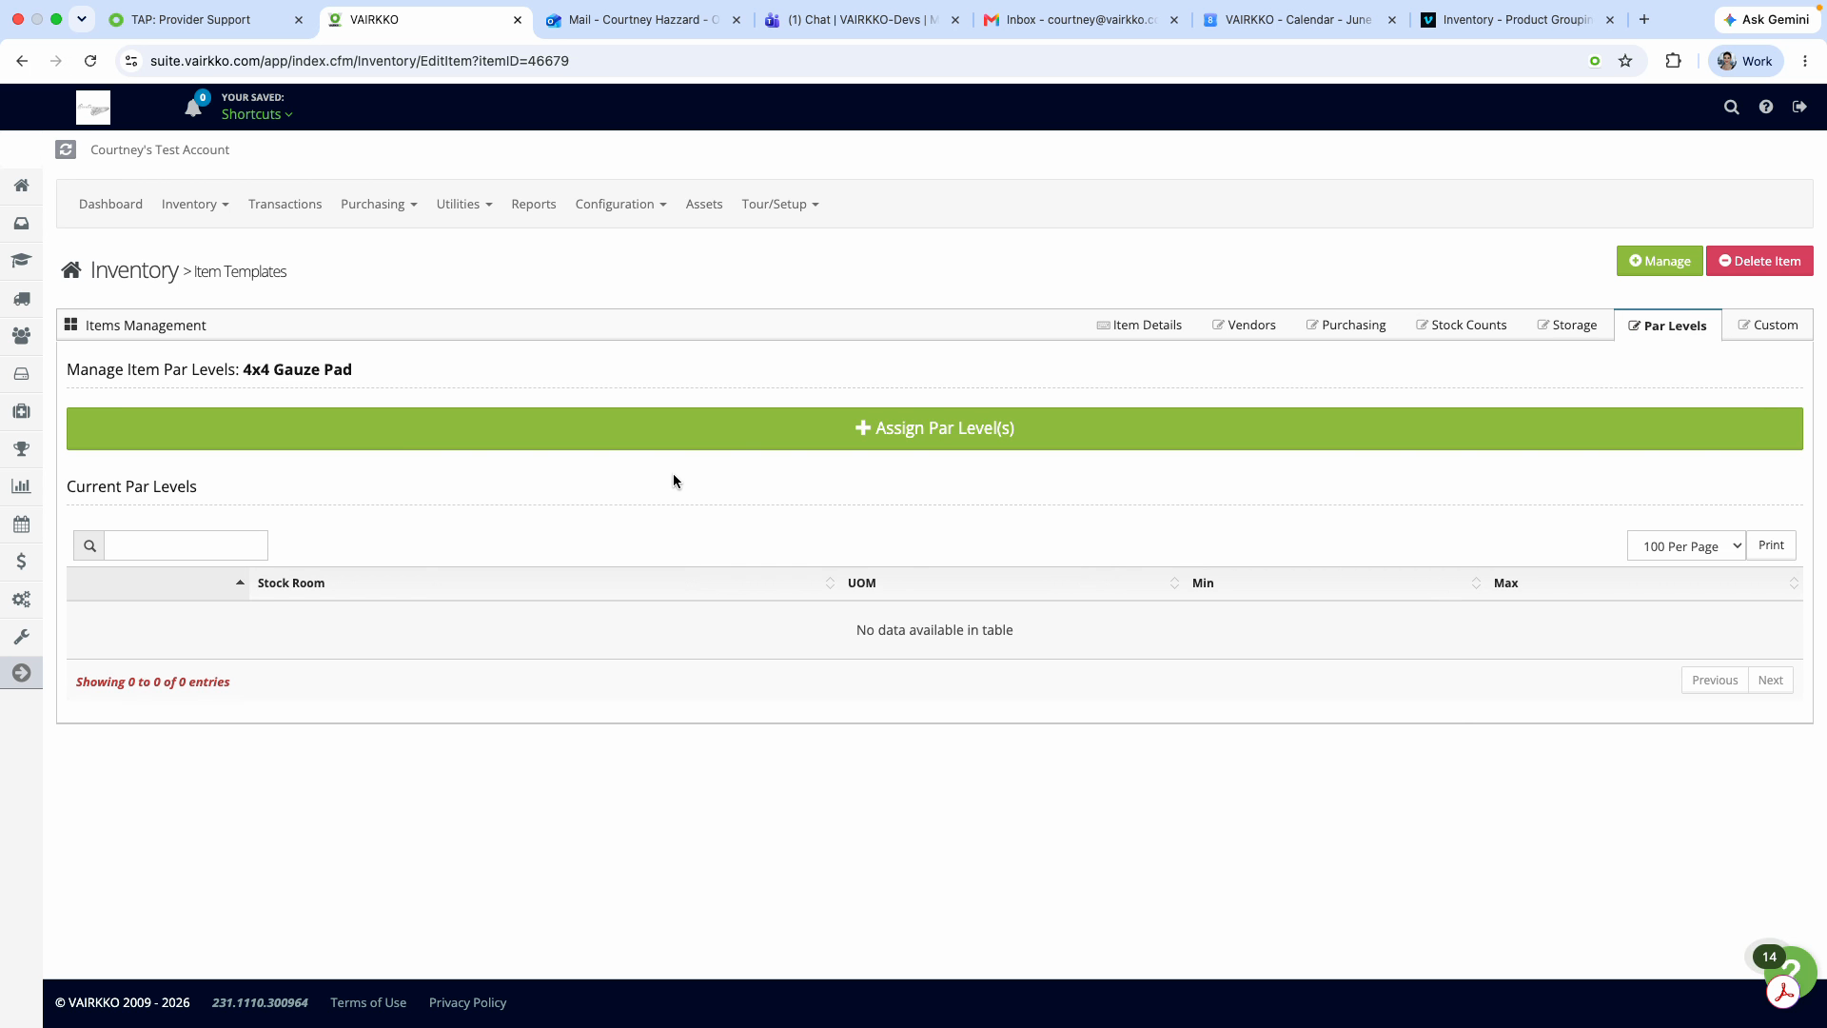Open the dollar sign sidebar icon

tap(21, 562)
